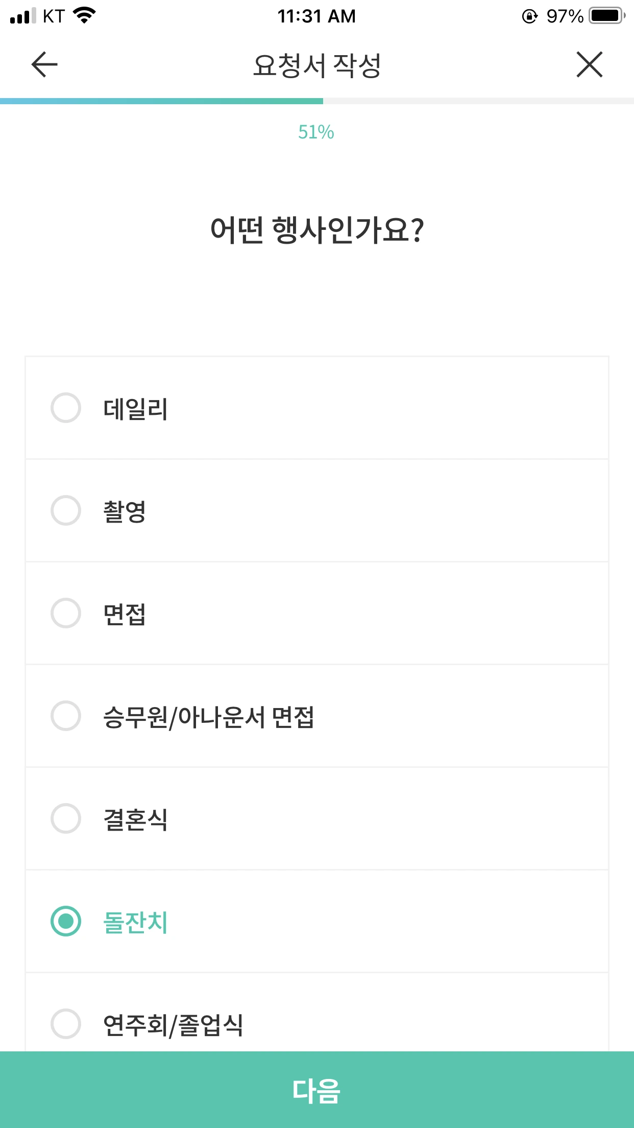Tap the rotation lock status icon
The height and width of the screenshot is (1128, 634).
coord(529,16)
